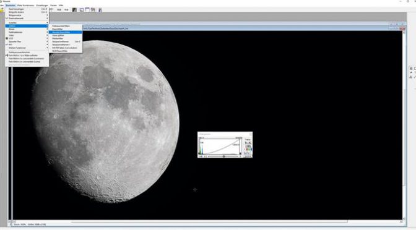This screenshot has width=416, height=230.
Task: Click the horizontal scrollbar below the moon image
Action: click(x=207, y=221)
